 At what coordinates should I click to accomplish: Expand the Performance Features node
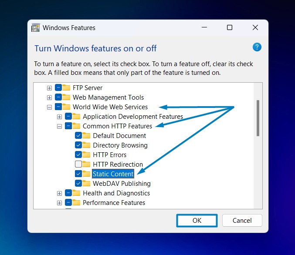(59, 203)
